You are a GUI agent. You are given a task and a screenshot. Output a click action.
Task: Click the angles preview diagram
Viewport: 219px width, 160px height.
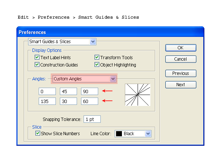138,95
